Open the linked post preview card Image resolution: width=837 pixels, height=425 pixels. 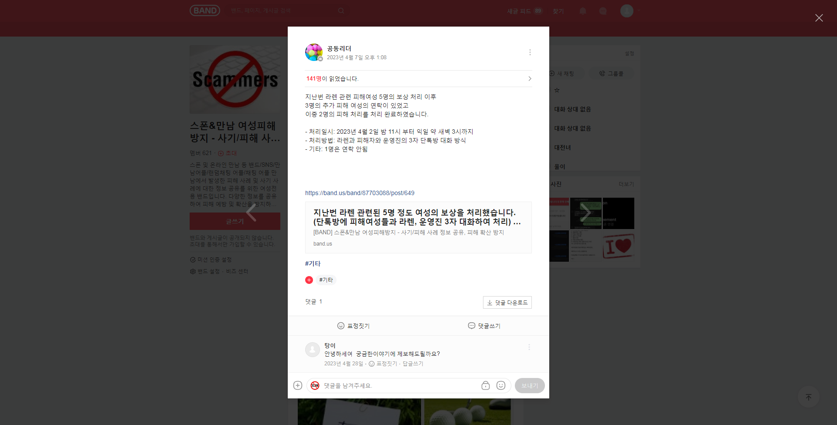click(x=418, y=227)
